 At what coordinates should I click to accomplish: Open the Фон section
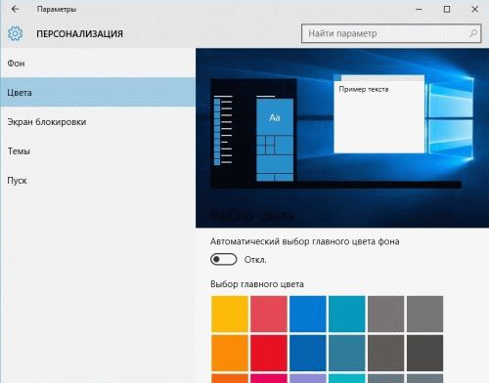[x=98, y=63]
